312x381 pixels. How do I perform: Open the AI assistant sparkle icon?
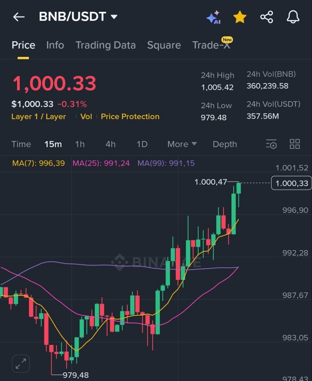[214, 17]
